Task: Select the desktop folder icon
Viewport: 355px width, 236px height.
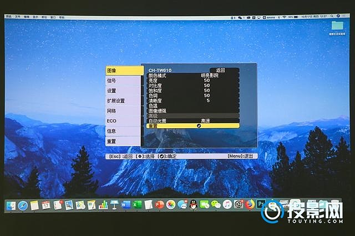Action: [x=337, y=25]
